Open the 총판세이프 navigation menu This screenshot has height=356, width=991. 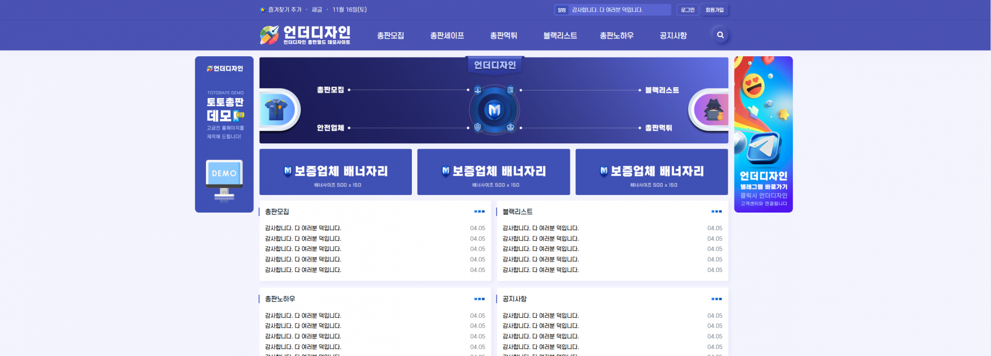pyautogui.click(x=447, y=36)
